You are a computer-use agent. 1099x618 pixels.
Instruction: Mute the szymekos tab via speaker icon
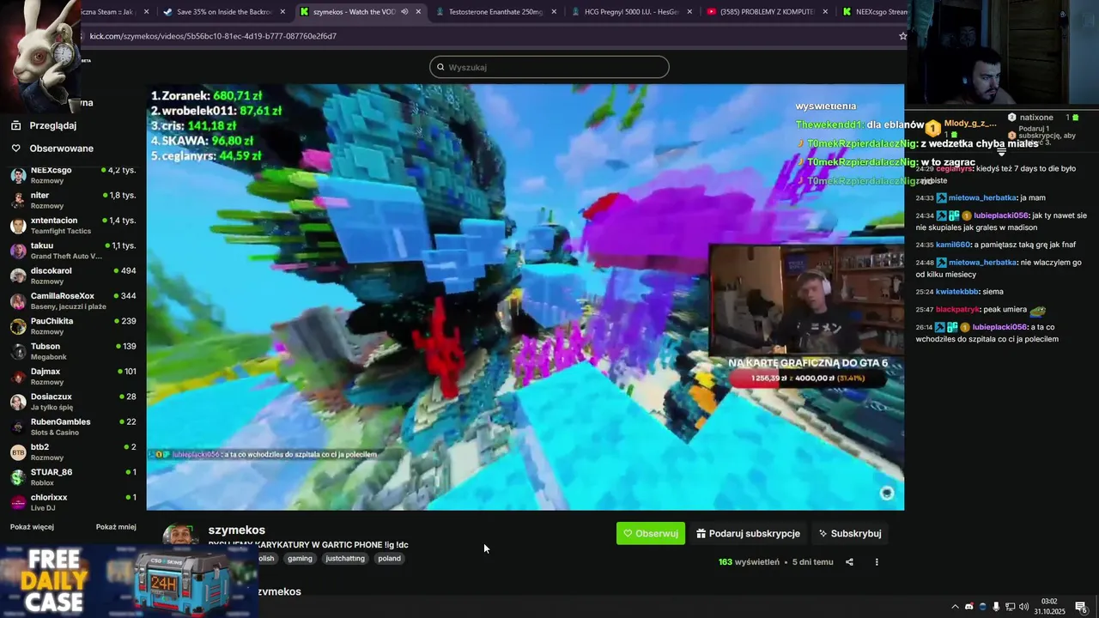click(x=404, y=12)
